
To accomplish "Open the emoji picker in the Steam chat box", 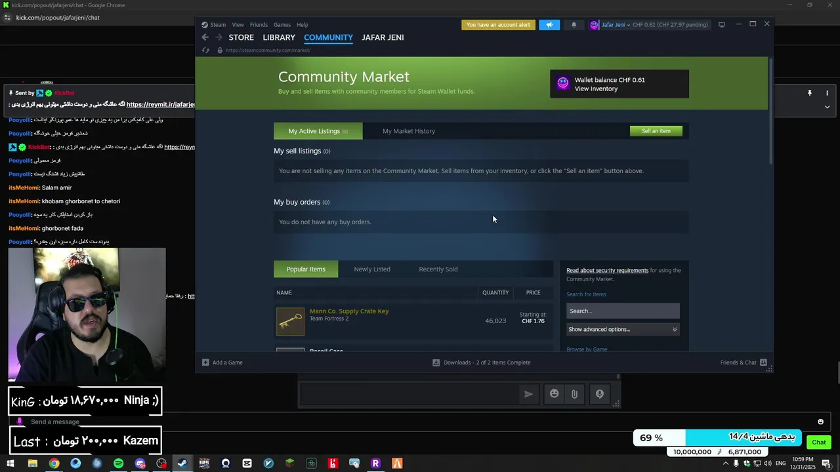I will click(x=555, y=393).
